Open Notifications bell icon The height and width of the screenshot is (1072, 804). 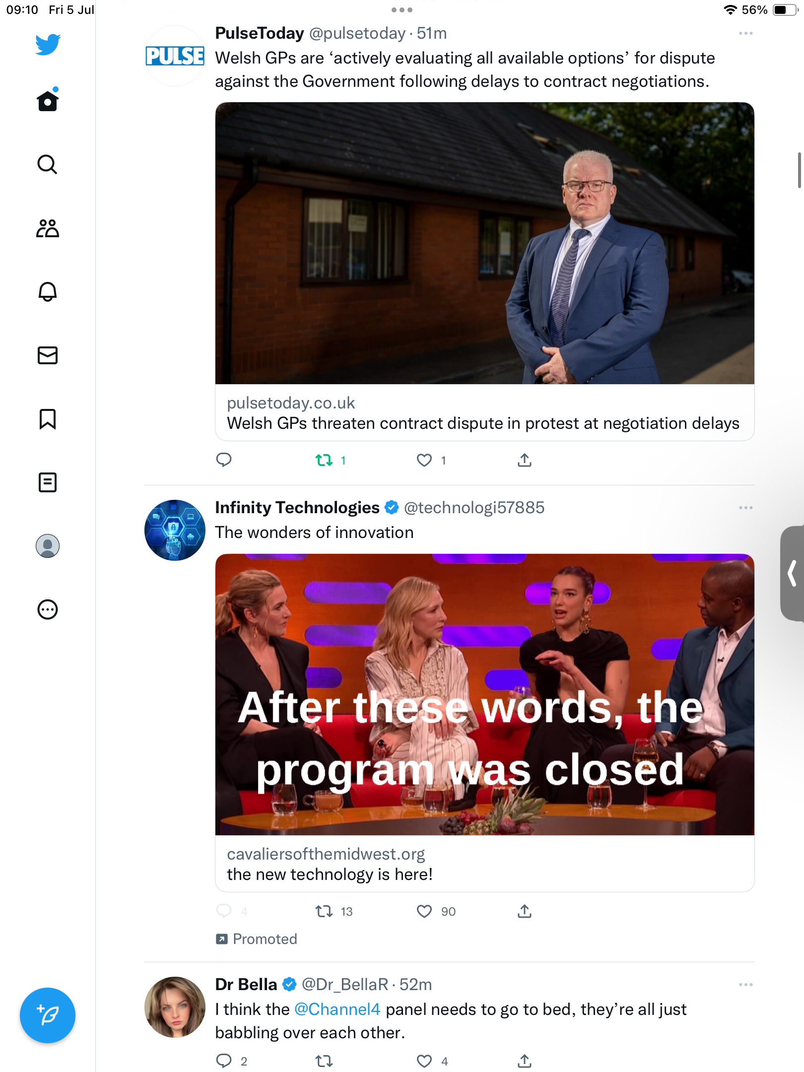point(48,292)
